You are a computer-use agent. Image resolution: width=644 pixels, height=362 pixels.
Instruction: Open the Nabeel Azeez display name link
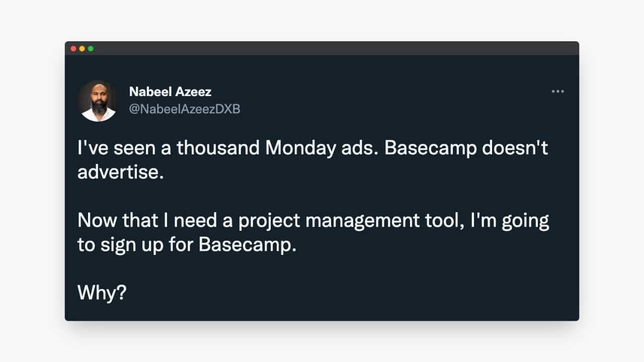click(170, 92)
